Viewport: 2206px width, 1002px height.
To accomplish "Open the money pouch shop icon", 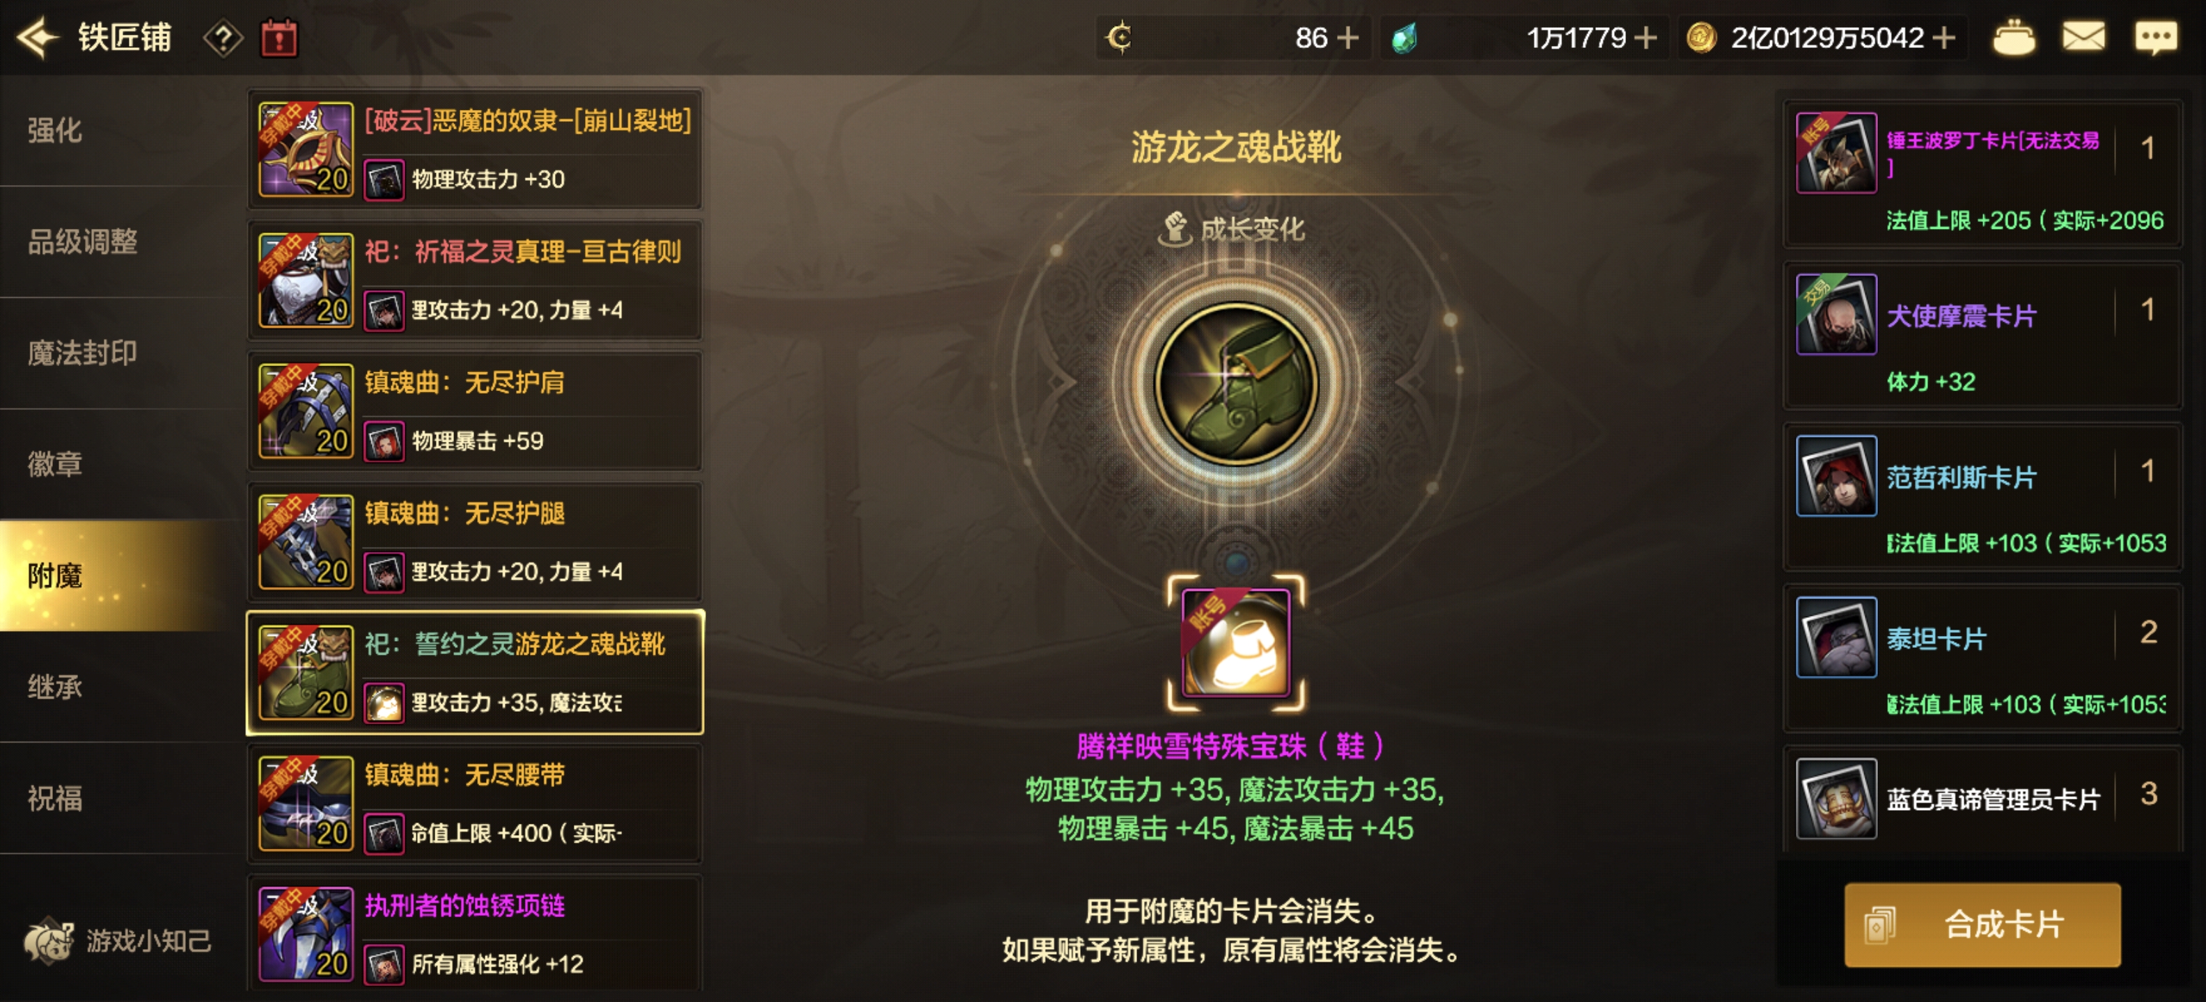I will click(x=2013, y=38).
